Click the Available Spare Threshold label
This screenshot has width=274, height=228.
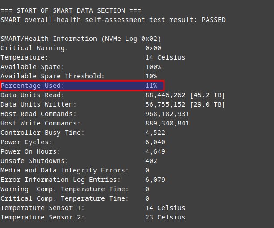point(52,76)
